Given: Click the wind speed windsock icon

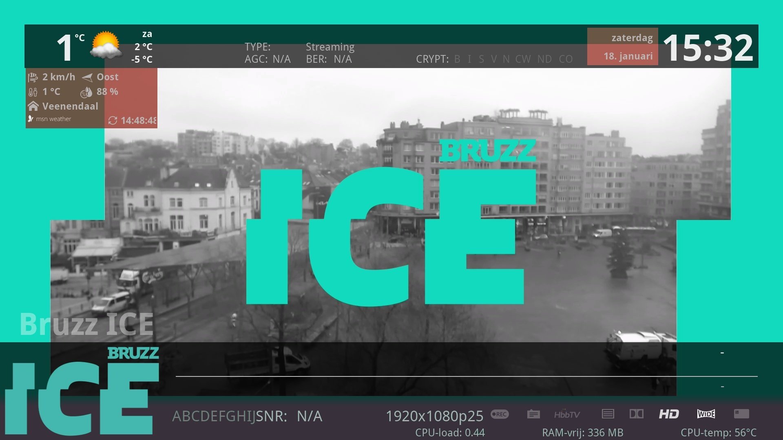Looking at the screenshot, I should tap(33, 77).
